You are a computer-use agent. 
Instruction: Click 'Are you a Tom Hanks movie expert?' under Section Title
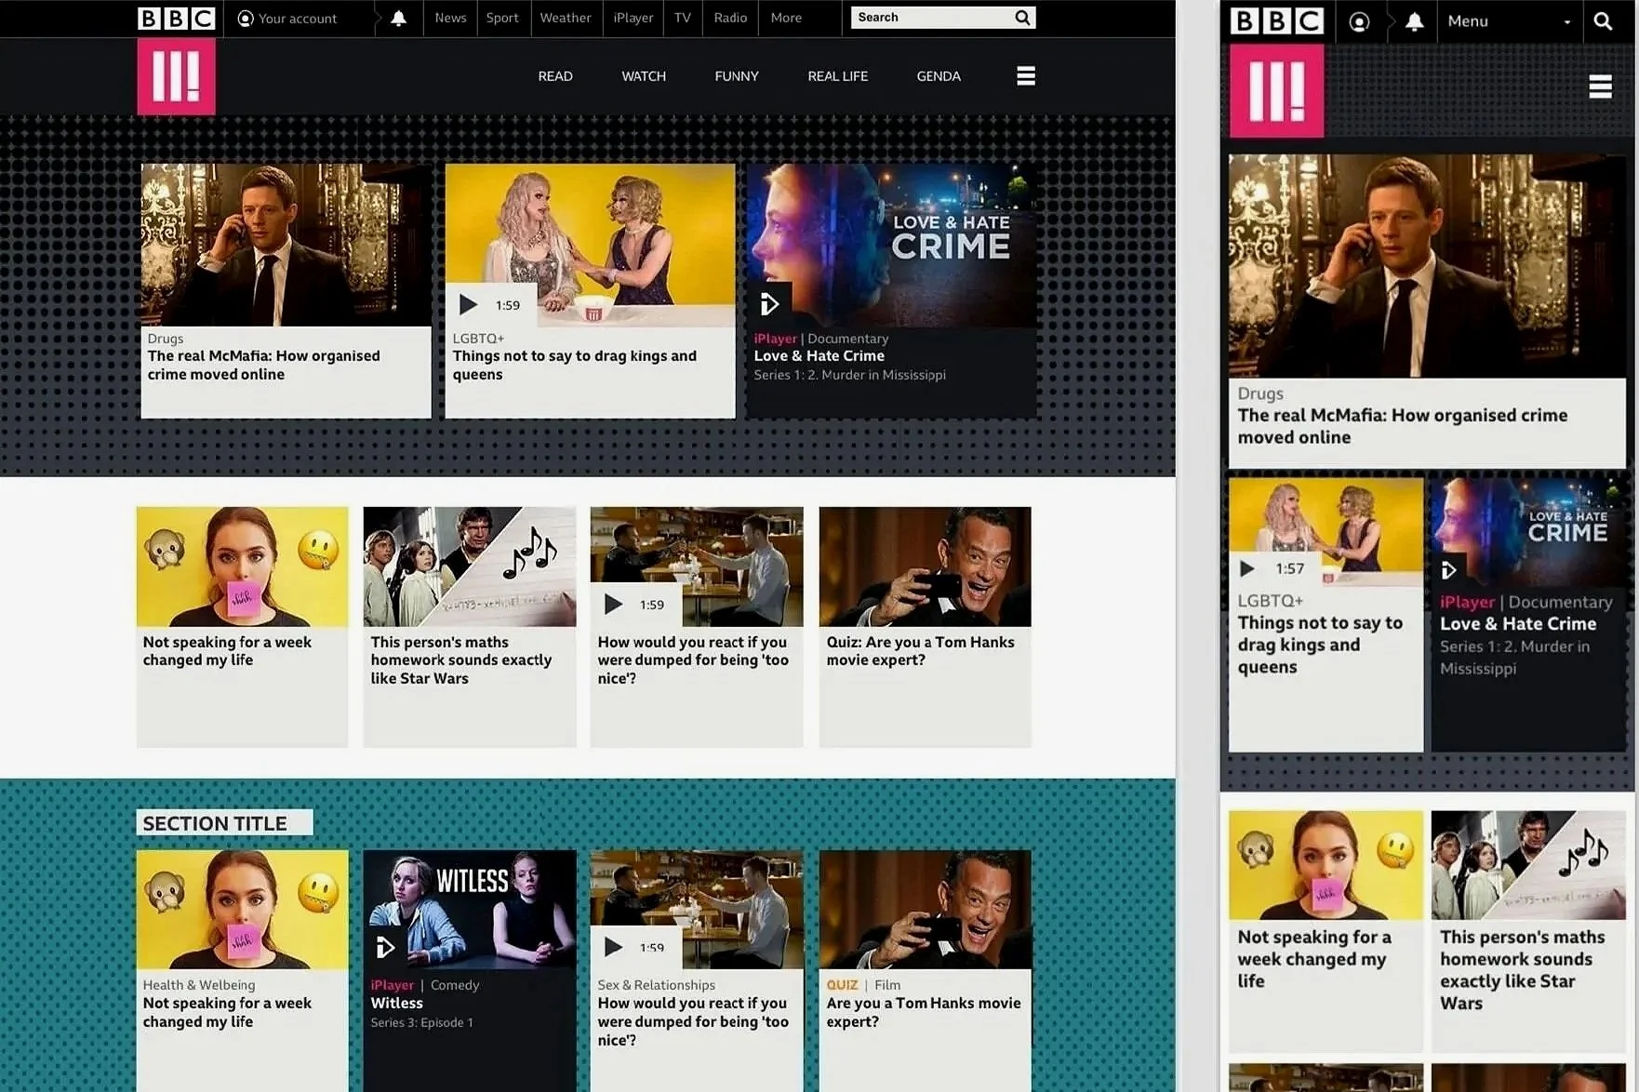click(x=923, y=1012)
